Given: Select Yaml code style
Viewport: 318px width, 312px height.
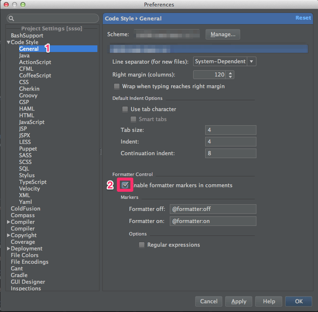Looking at the screenshot, I should click(25, 202).
